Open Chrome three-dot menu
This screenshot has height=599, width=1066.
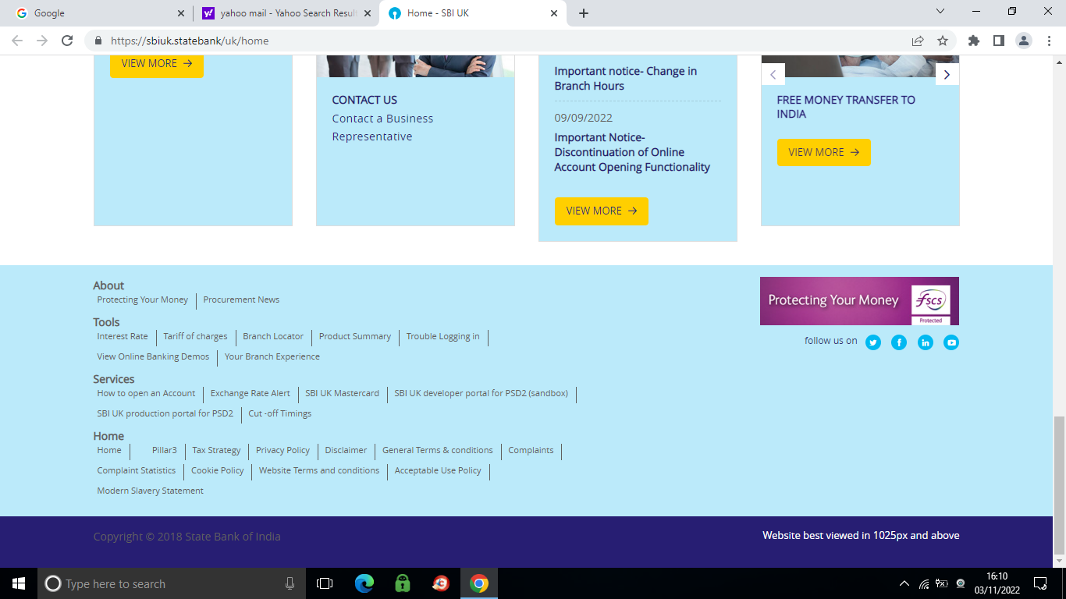coord(1049,41)
